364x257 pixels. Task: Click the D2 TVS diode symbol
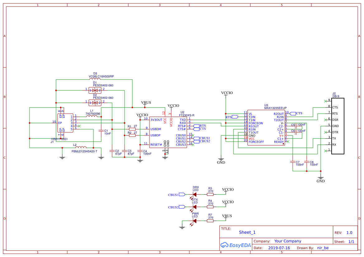click(95, 102)
